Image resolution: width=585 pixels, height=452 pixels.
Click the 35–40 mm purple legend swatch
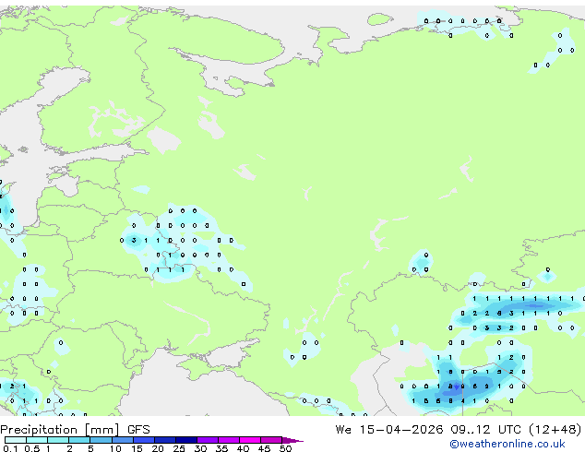point(229,440)
